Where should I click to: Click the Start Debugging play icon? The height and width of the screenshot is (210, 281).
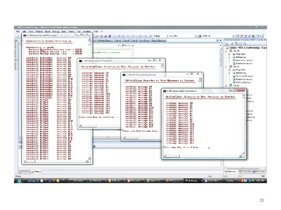point(151,36)
